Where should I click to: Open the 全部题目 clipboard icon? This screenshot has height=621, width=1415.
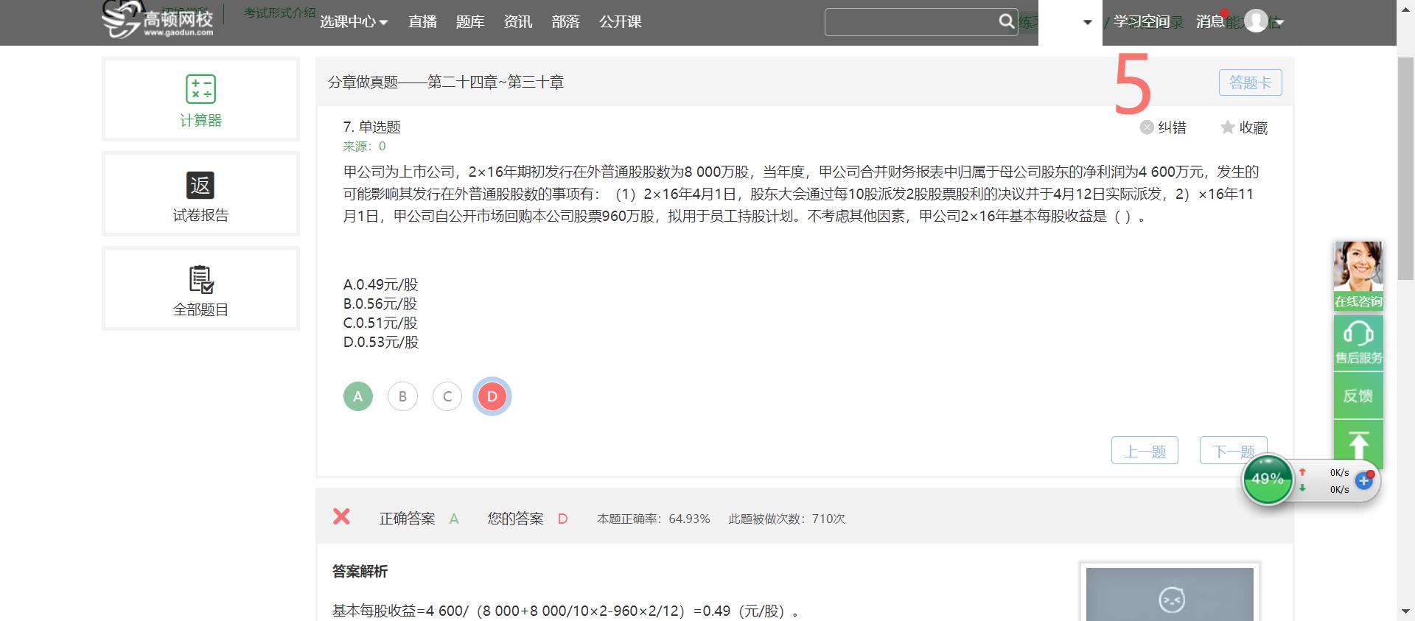click(200, 280)
